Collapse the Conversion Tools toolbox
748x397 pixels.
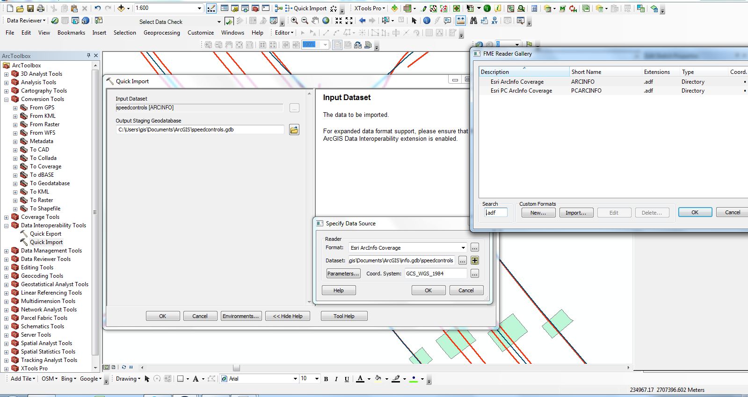6,99
